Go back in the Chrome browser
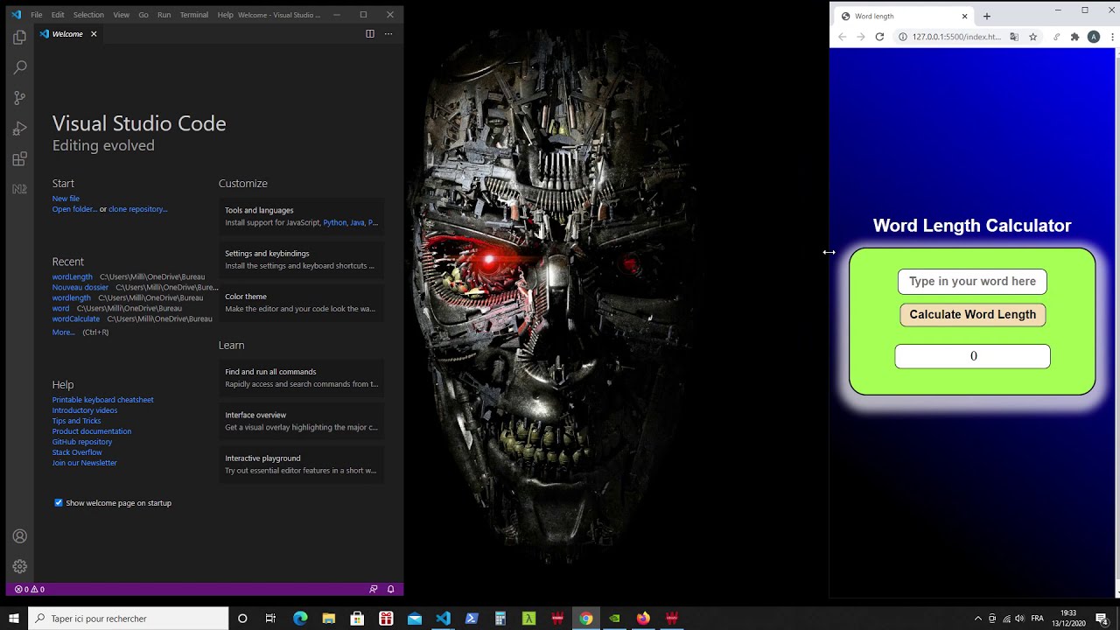Viewport: 1120px width, 630px height. point(842,37)
